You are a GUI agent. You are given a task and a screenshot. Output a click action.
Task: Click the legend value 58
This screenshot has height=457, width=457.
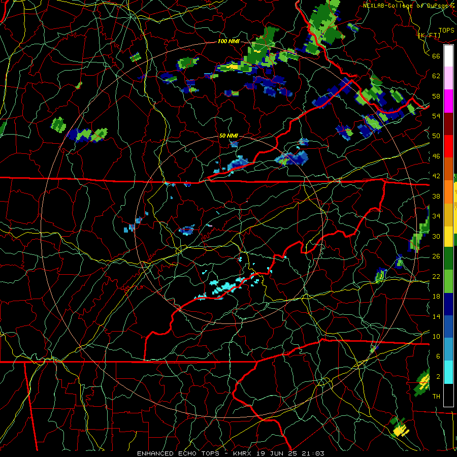click(x=436, y=96)
